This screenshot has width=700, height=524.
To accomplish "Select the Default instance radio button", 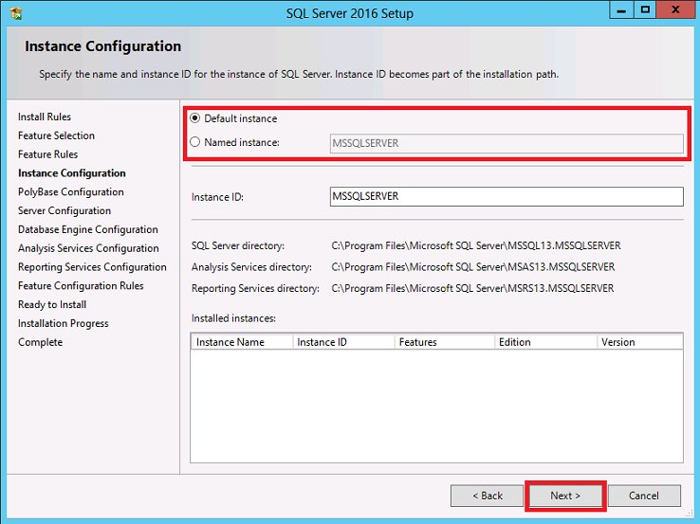I will pyautogui.click(x=195, y=118).
